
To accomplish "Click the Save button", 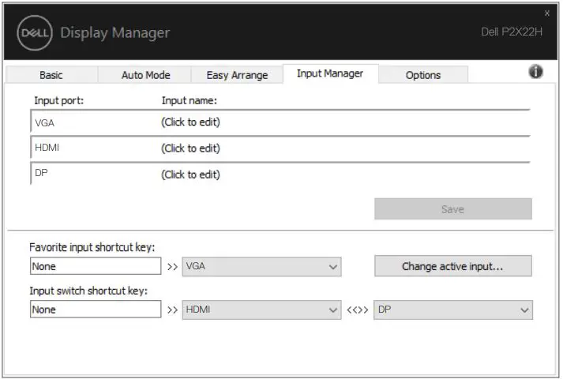I will click(452, 209).
